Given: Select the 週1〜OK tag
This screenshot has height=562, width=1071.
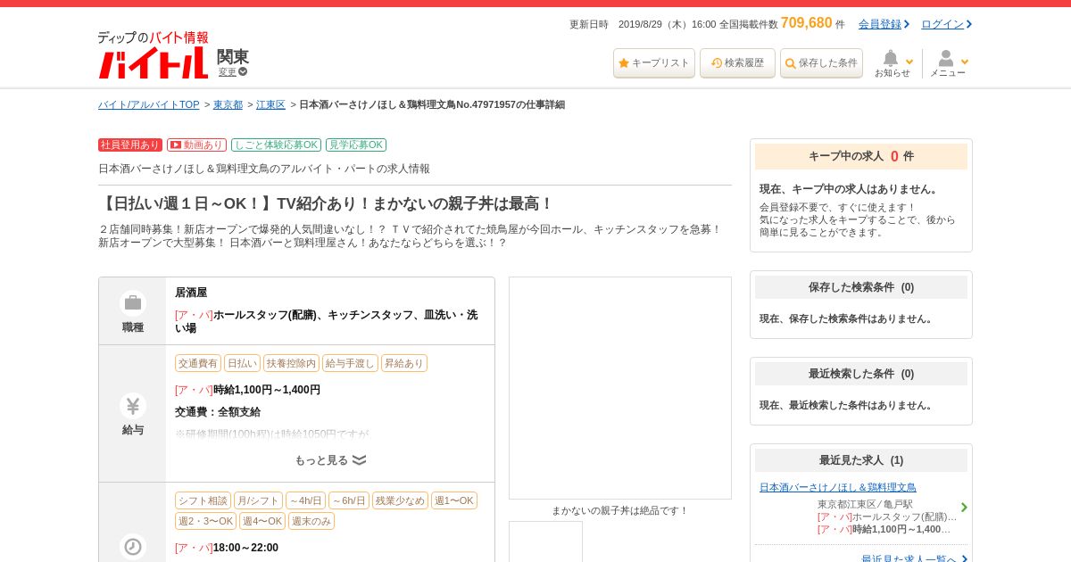Looking at the screenshot, I should tap(454, 500).
